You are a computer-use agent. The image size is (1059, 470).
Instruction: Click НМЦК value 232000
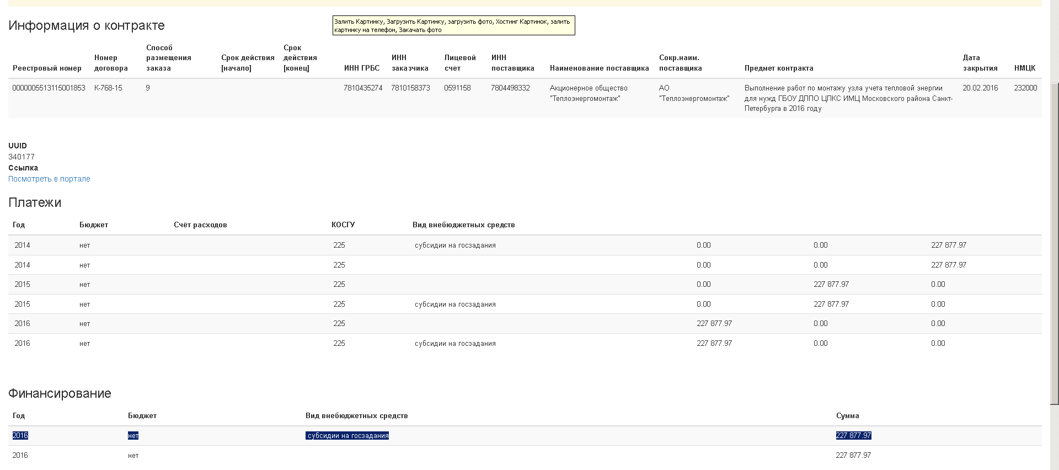1025,88
